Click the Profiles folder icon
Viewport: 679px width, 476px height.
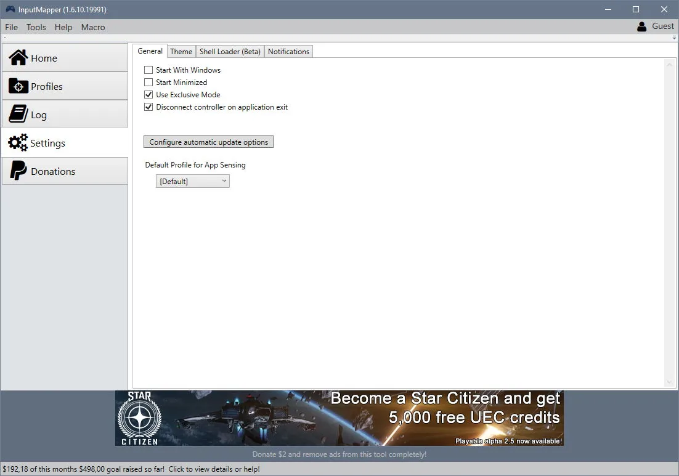point(18,86)
